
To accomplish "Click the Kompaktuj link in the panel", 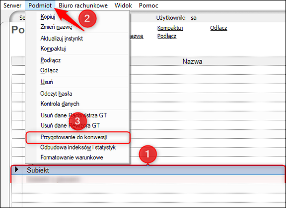I will click(x=170, y=28).
